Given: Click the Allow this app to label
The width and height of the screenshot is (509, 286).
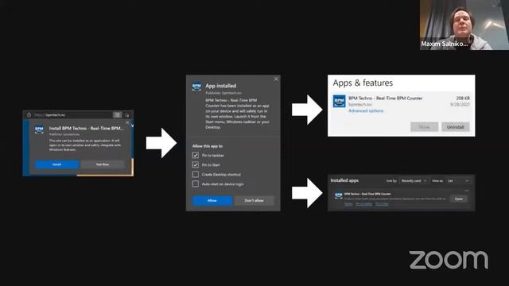Looking at the screenshot, I should coord(208,146).
